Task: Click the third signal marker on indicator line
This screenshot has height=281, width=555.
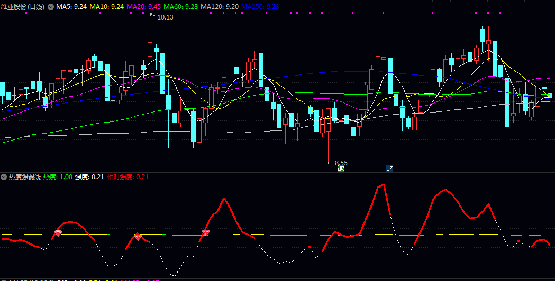Action: (x=206, y=232)
